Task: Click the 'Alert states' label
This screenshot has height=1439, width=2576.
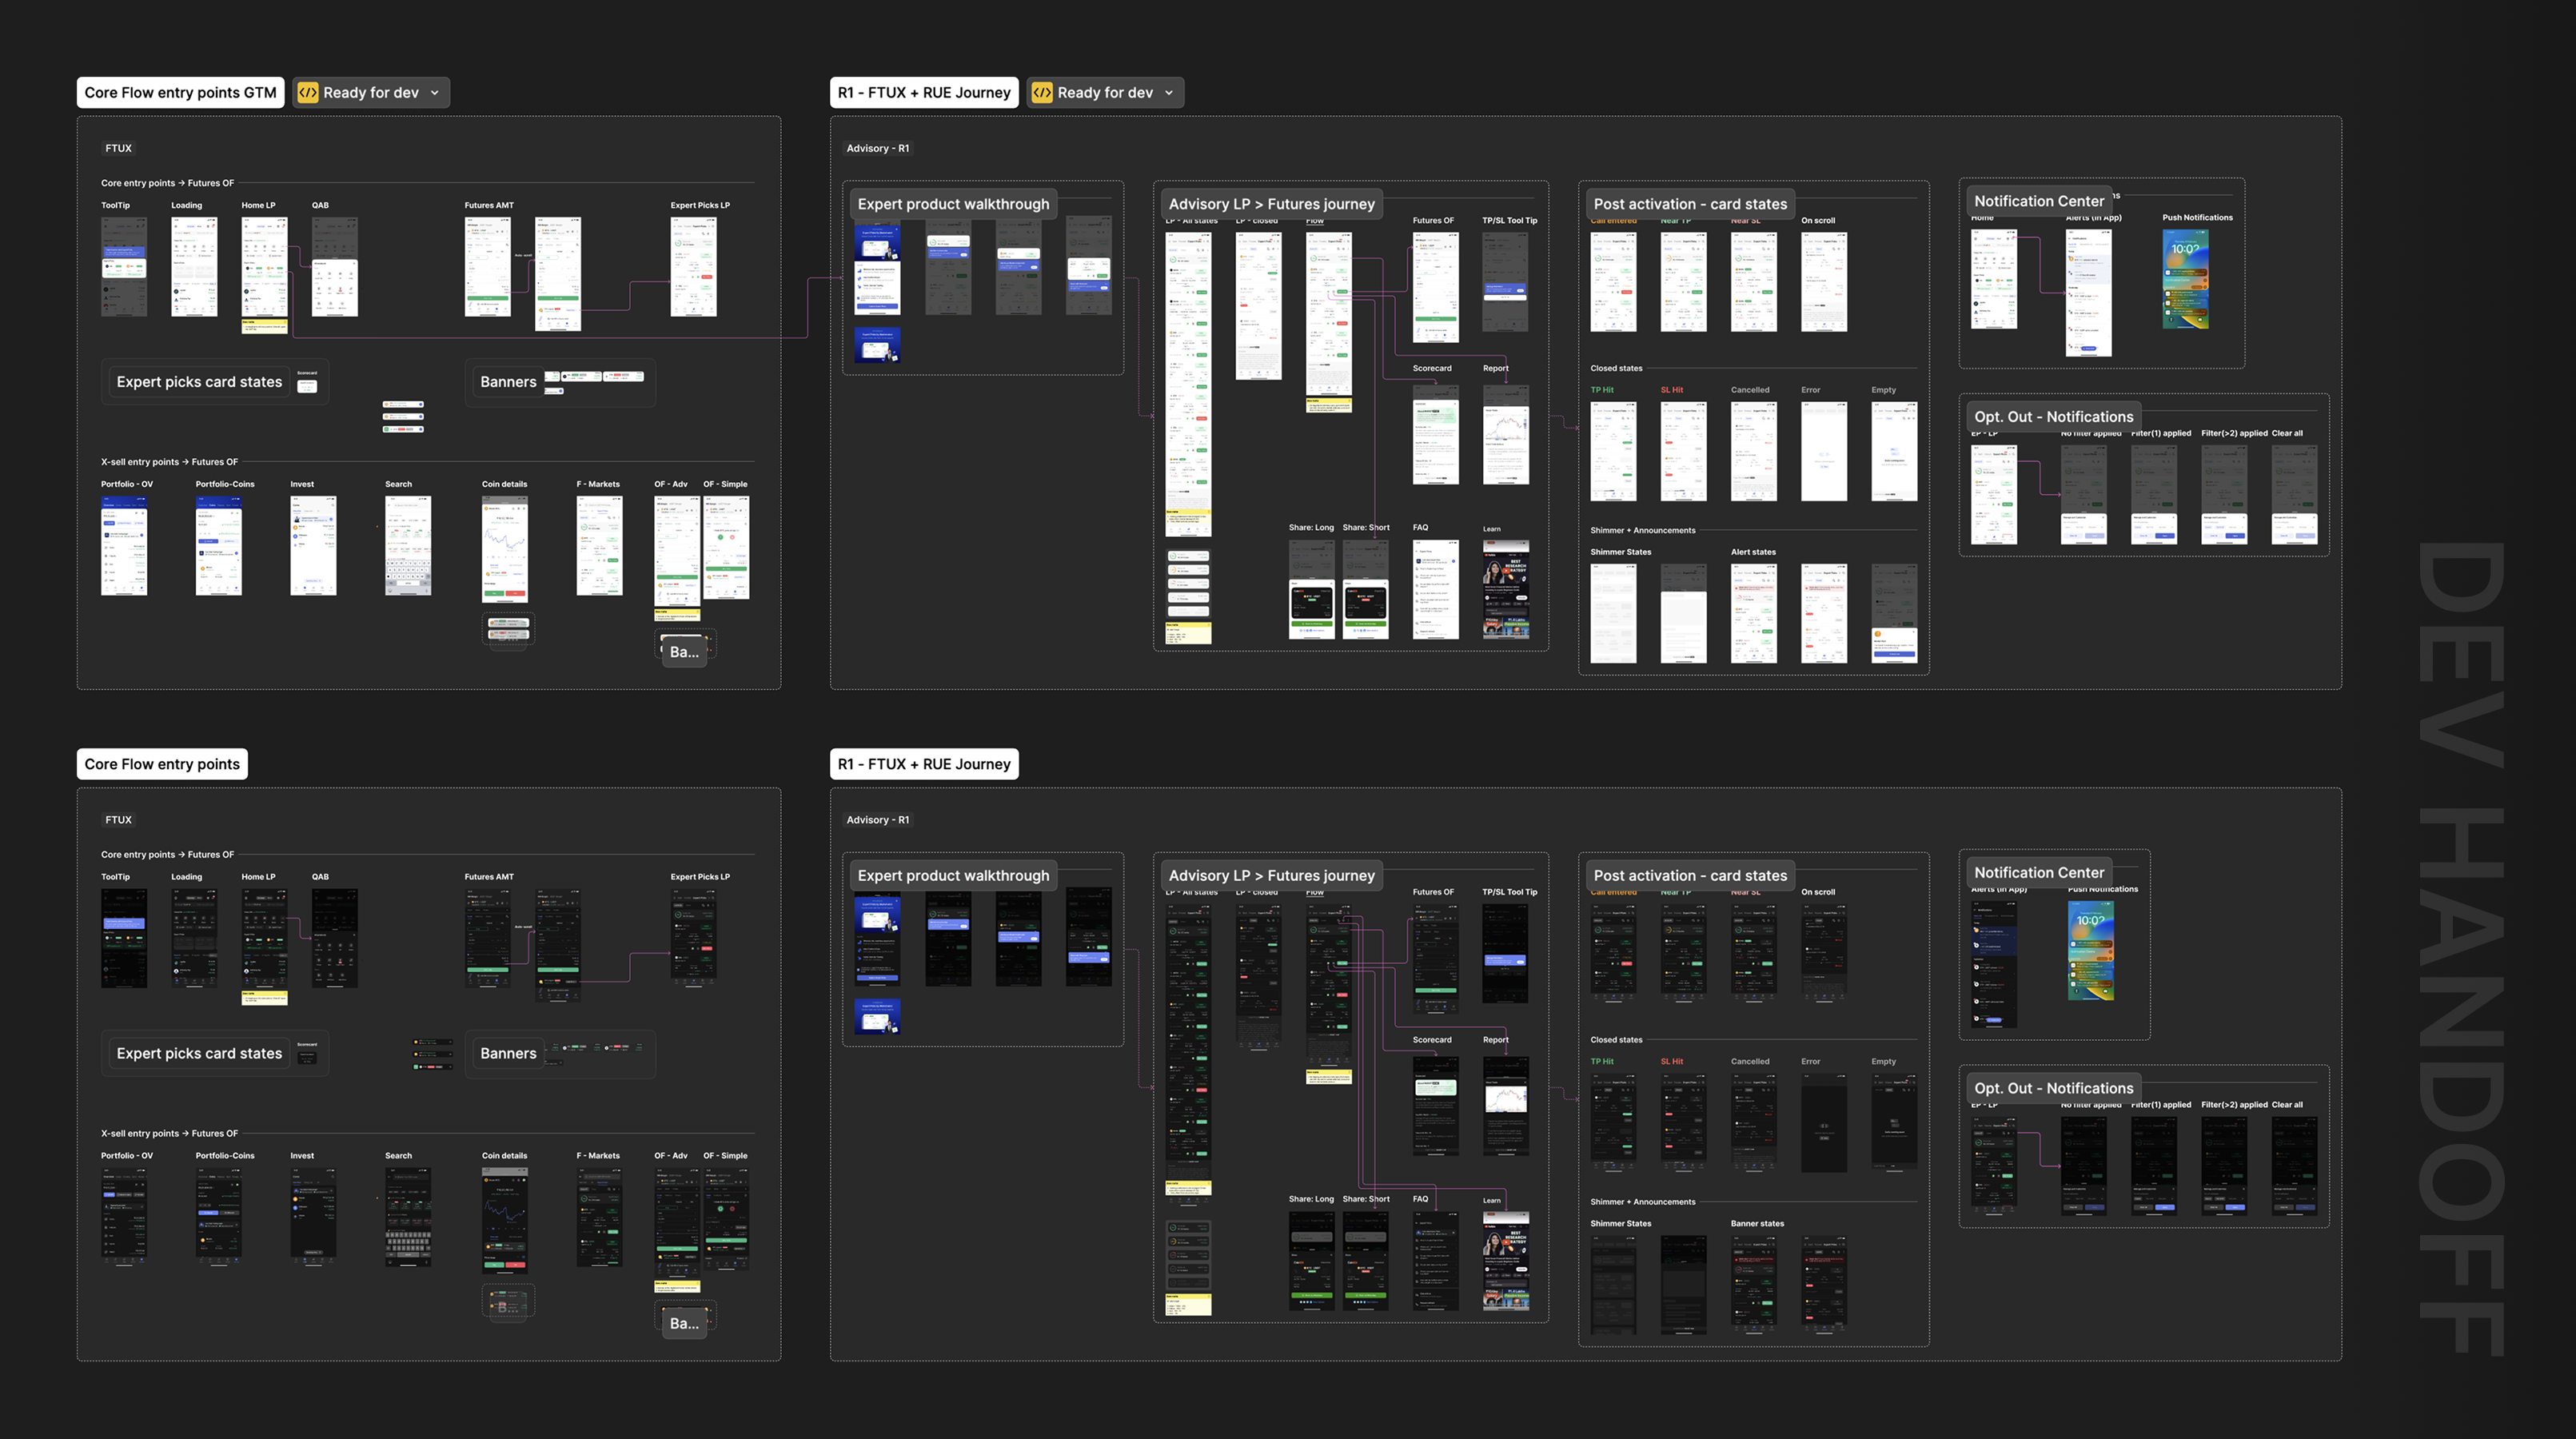Action: click(x=1753, y=552)
